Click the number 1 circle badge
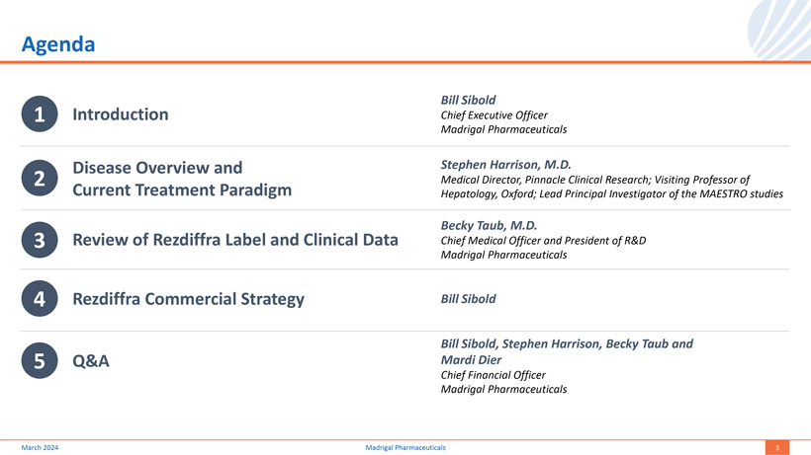 pyautogui.click(x=38, y=114)
